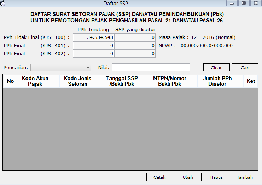
Task: Select the Tanggal SSP/Bukti Pbk column header
Action: coord(125,81)
